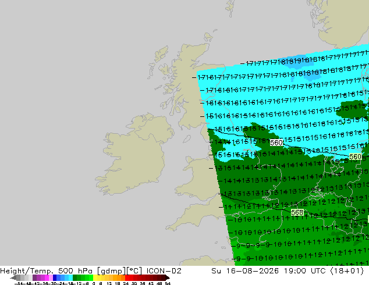Click the white '560' contour label mid-map
Image resolution: width=369 pixels, height=285 pixels.
click(x=276, y=142)
